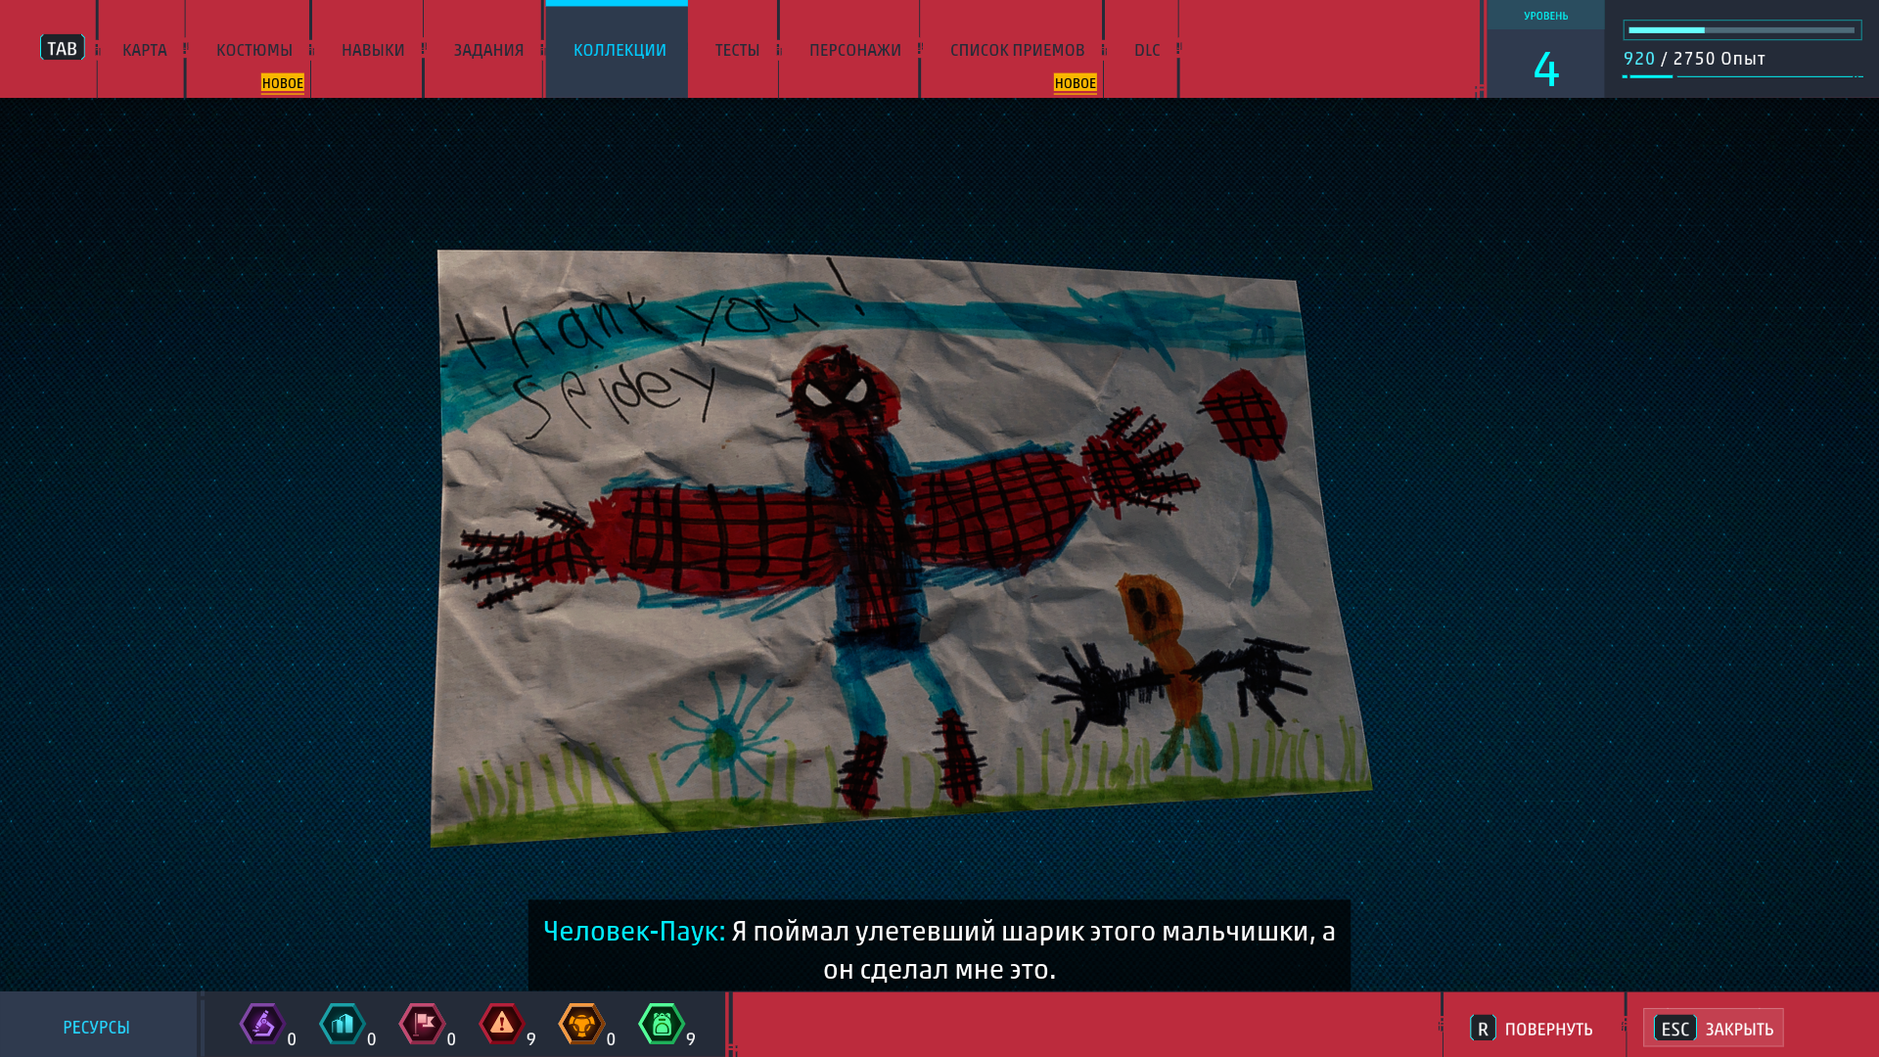
Task: Click the backpack token count 9
Action: tap(691, 1039)
